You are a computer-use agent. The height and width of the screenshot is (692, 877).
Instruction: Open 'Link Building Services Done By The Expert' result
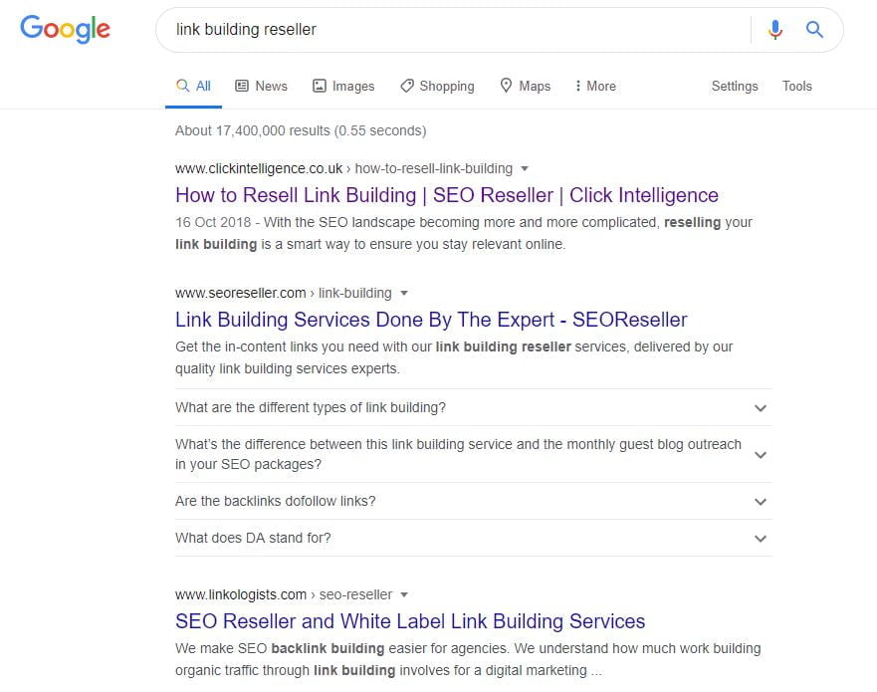(x=431, y=320)
